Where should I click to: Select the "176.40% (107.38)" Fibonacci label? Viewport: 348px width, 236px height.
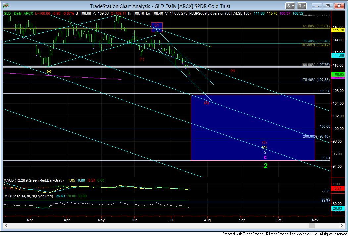pos(315,80)
